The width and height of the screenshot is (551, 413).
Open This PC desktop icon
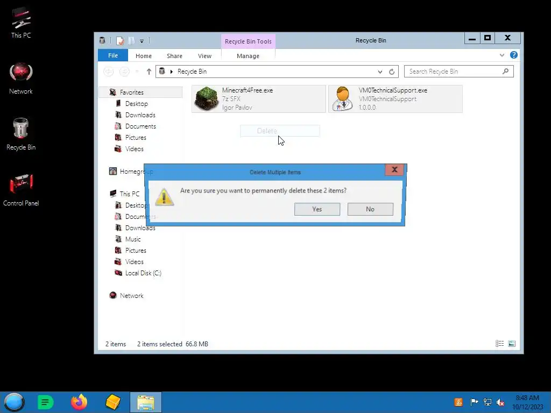pos(21,23)
